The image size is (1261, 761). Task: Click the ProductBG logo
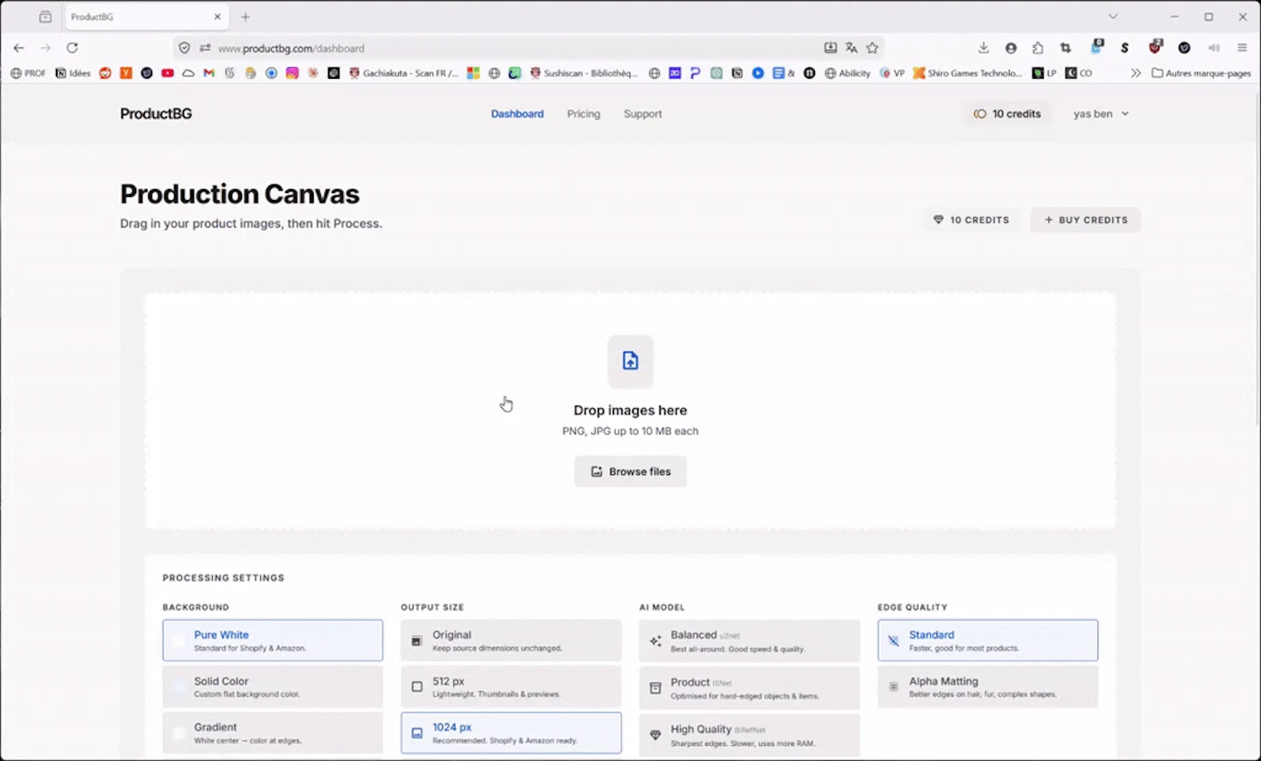tap(156, 113)
